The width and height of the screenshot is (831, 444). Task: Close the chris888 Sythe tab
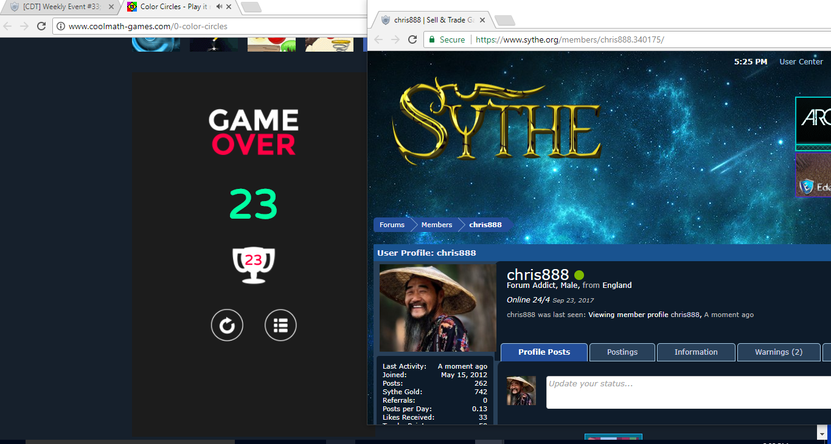tap(482, 20)
